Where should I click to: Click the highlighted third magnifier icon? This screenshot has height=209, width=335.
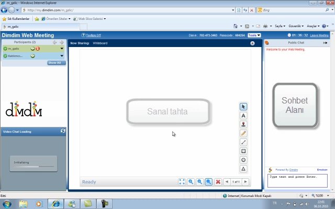click(x=208, y=182)
